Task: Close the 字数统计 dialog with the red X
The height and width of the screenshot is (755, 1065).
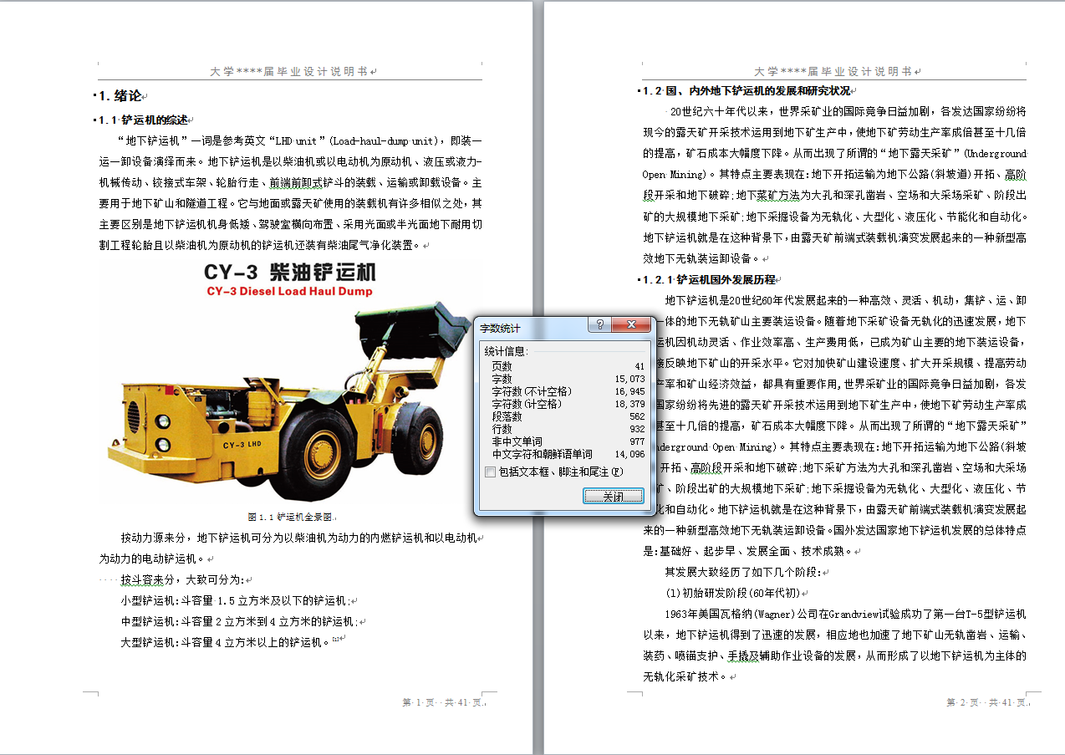Action: [630, 326]
